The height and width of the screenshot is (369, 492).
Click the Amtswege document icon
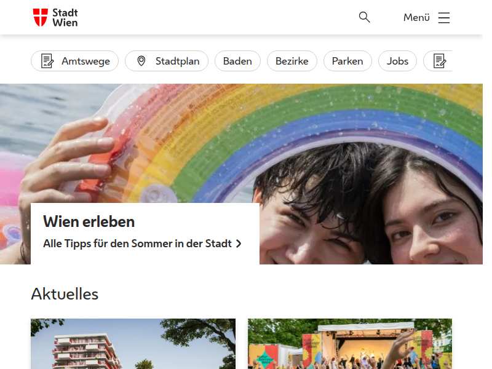[47, 61]
